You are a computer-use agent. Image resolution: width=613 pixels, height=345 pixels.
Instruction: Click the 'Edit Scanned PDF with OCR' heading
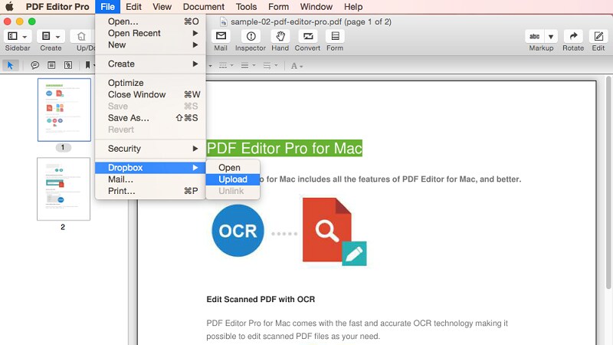pos(261,299)
